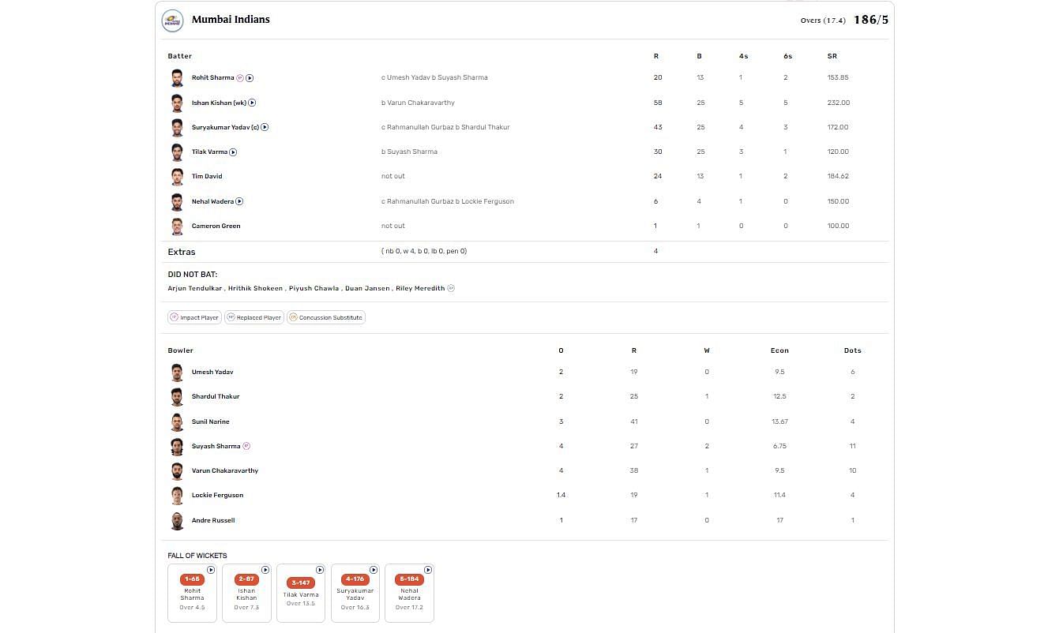Play video on 2-87 Ishan Kishan wicket card
1059x633 pixels.
pos(265,570)
